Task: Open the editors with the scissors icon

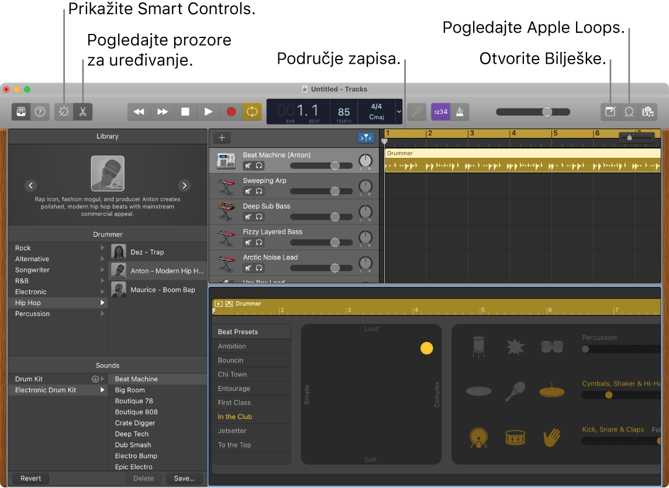Action: (x=83, y=112)
